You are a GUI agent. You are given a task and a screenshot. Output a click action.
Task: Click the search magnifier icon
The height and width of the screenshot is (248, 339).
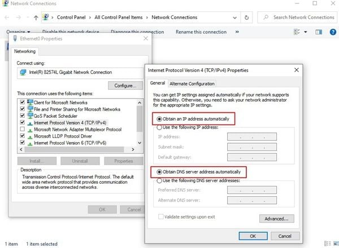[x=266, y=17]
